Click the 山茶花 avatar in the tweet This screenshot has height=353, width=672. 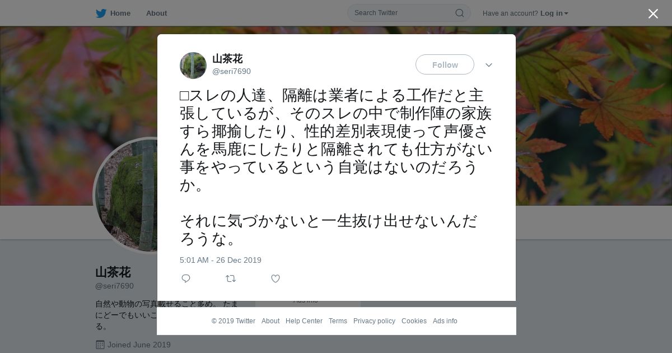pos(193,66)
